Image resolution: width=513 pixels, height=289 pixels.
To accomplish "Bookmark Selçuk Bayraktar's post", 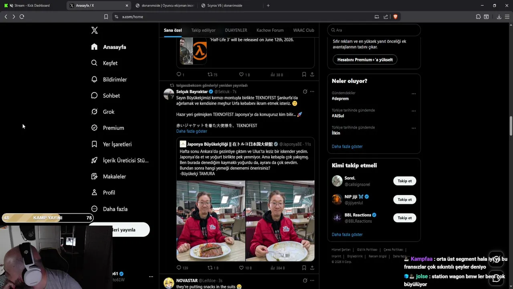I will (304, 268).
